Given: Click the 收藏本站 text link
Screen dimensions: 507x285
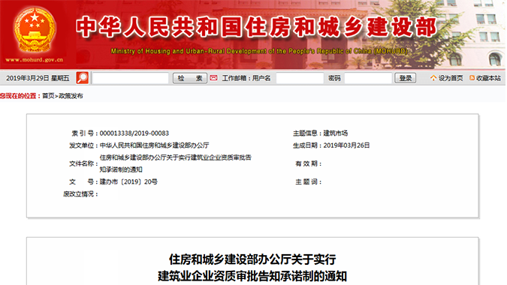Looking at the screenshot, I should tap(488, 78).
